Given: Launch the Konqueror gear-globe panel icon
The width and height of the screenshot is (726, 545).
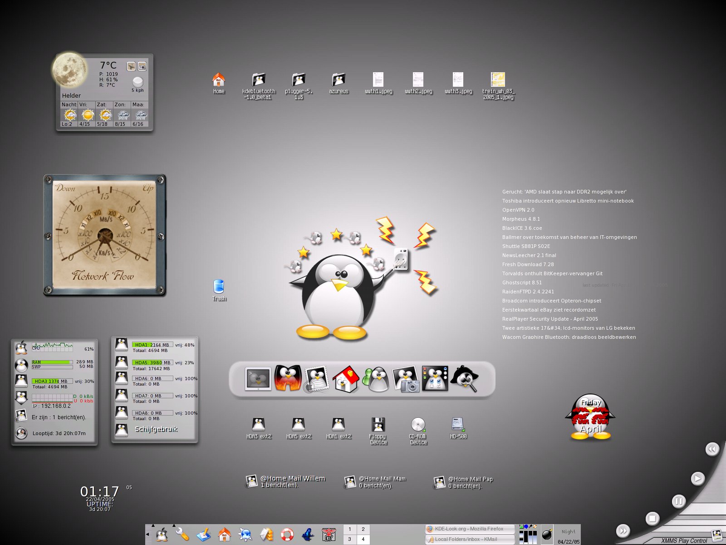Looking at the screenshot, I should click(245, 535).
